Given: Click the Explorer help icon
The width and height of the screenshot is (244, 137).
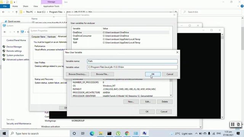Looking at the screenshot, I should pyautogui.click(x=242, y=6).
